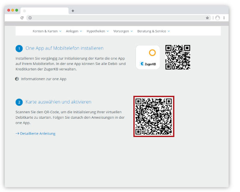Open the browser three-dot menu
240x192 pixels.
[224, 18]
